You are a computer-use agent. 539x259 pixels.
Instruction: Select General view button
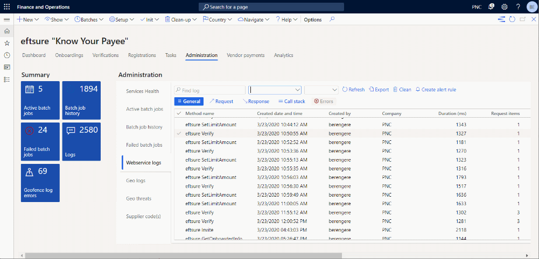click(x=188, y=101)
